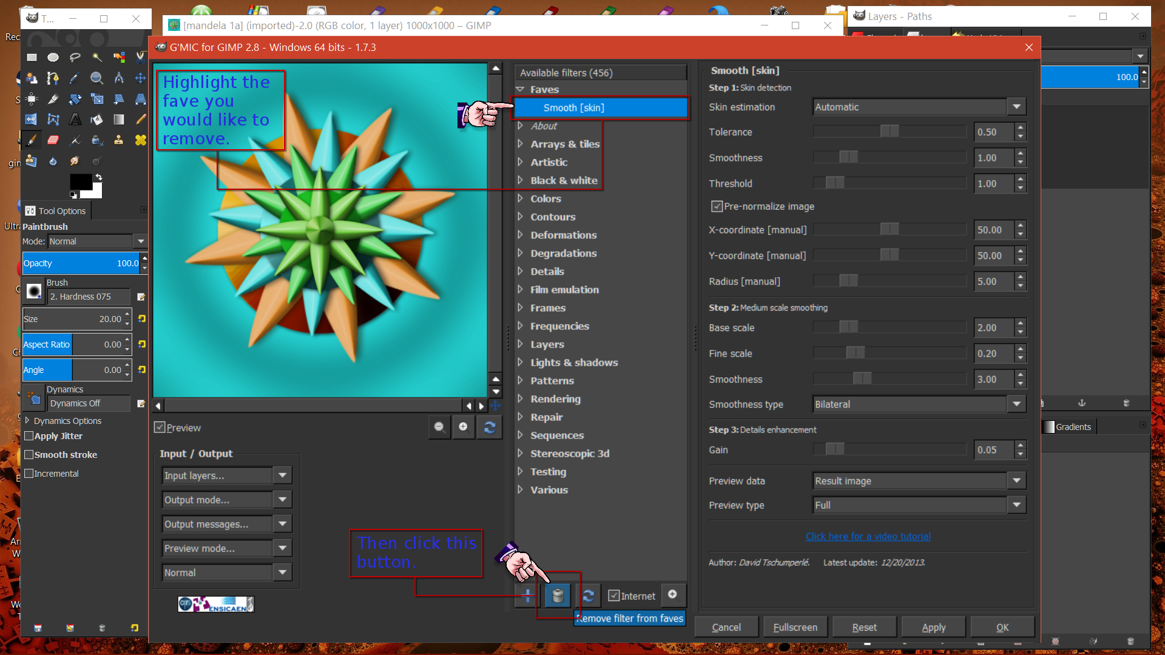Open the Preview mode dropdown
Screen dimensions: 1165x655
coord(227,548)
